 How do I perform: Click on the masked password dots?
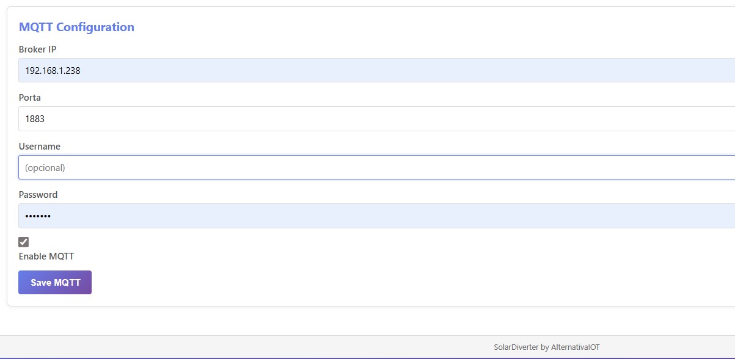pos(38,216)
